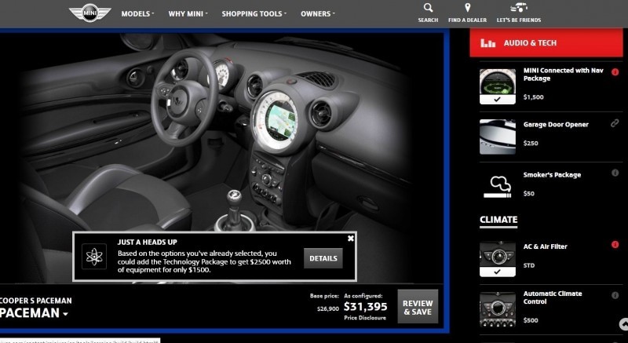
Task: Open the Search magnifier icon
Action: click(428, 8)
